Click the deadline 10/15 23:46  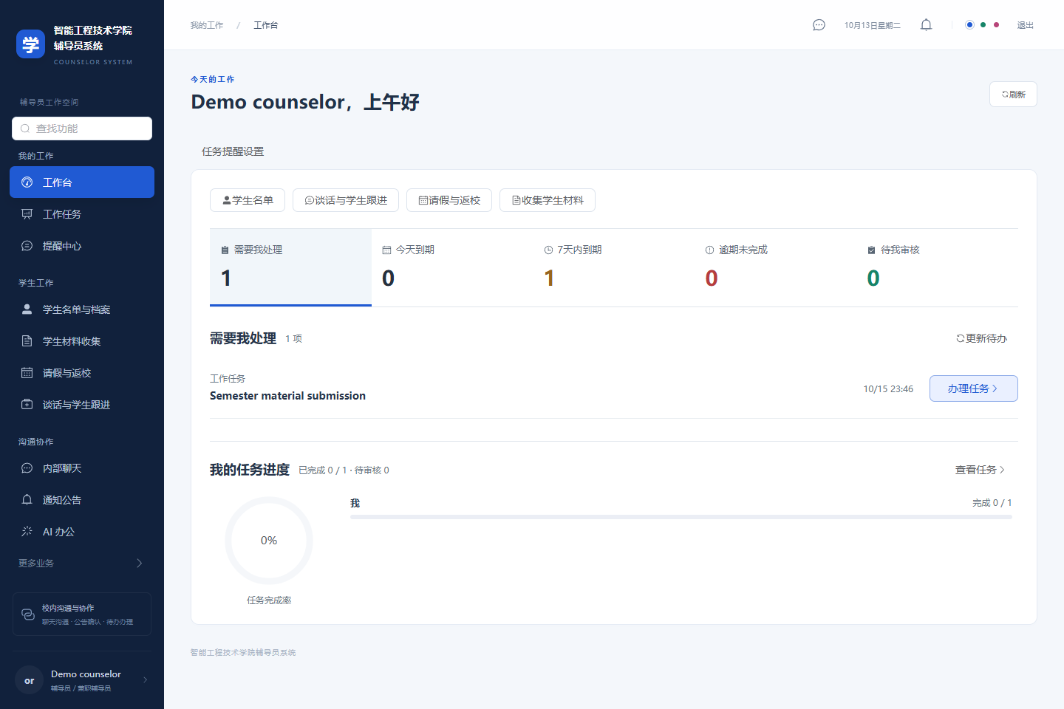point(888,389)
